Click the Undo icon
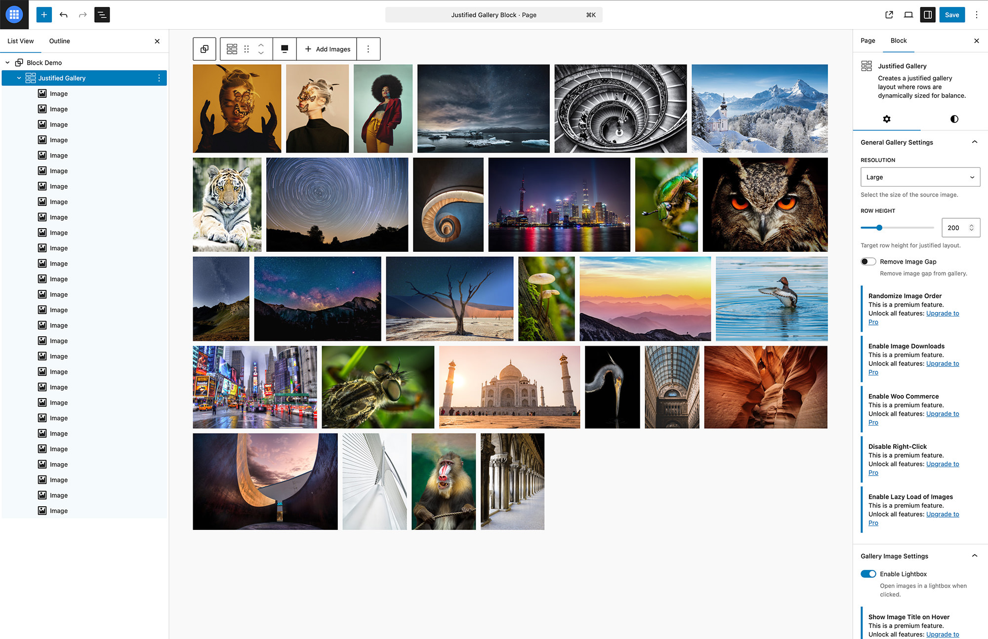Viewport: 988px width, 639px height. 64,15
